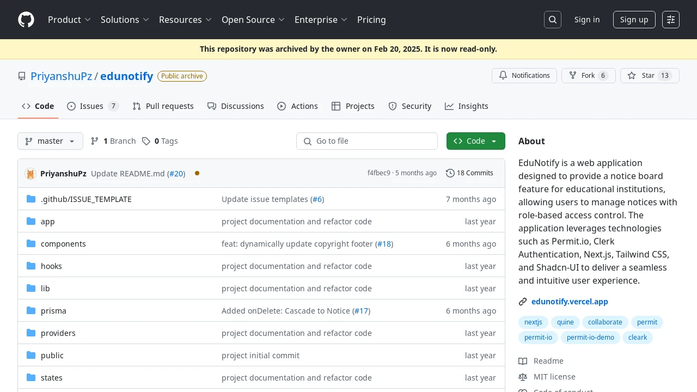Open the master branch dropdown
The height and width of the screenshot is (392, 697).
coord(50,141)
